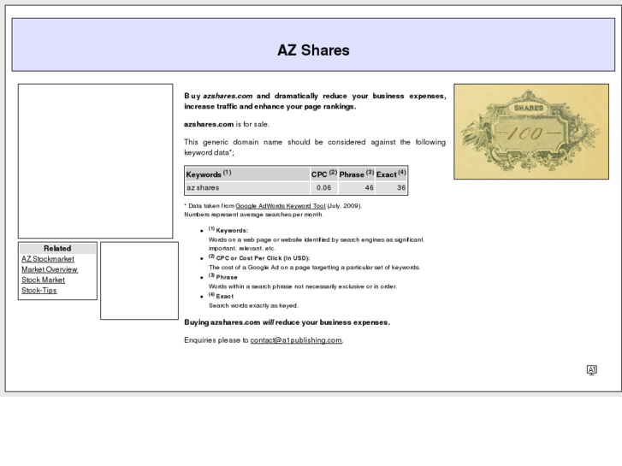Screen dimensions: 622x466
Task: Click the A1 publishing logo icon
Action: point(591,370)
